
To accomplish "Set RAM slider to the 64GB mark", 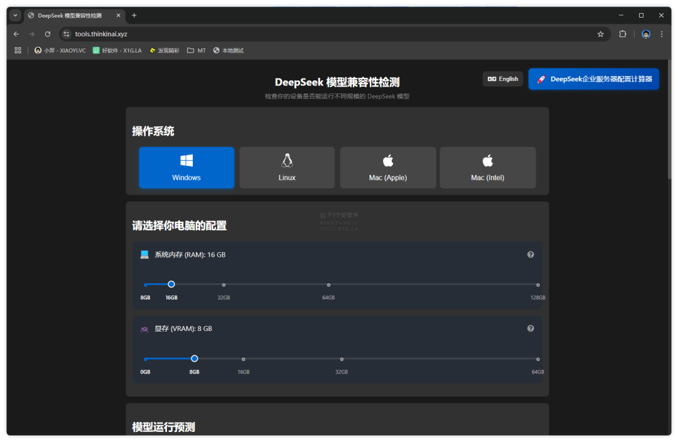I will (x=328, y=285).
